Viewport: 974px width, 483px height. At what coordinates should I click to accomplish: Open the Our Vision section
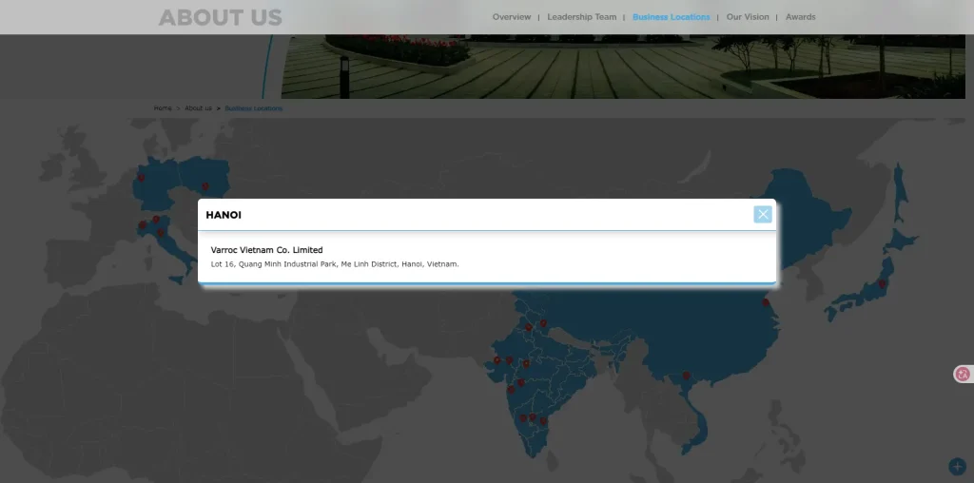pos(748,17)
